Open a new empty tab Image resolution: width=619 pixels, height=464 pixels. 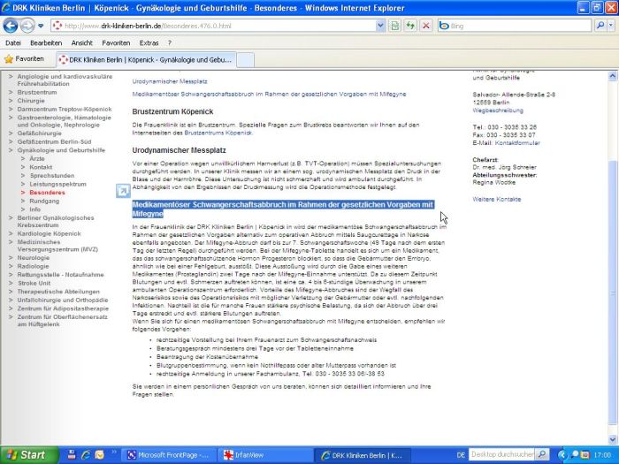(245, 60)
